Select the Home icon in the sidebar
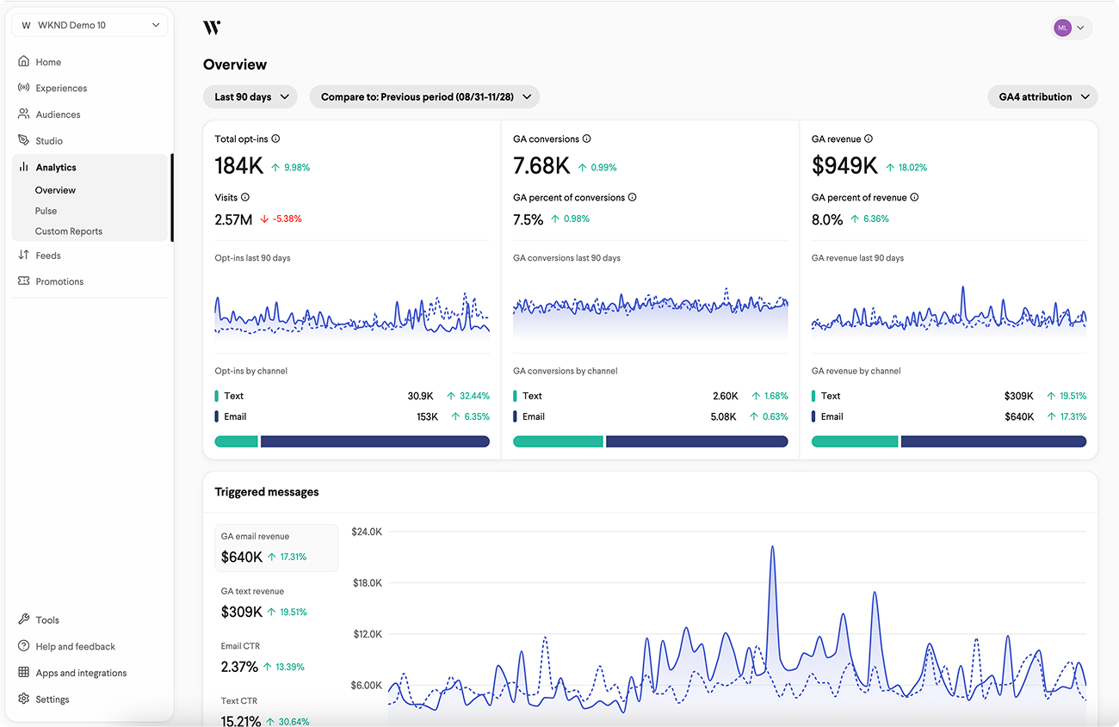The height and width of the screenshot is (727, 1119). pyautogui.click(x=23, y=61)
